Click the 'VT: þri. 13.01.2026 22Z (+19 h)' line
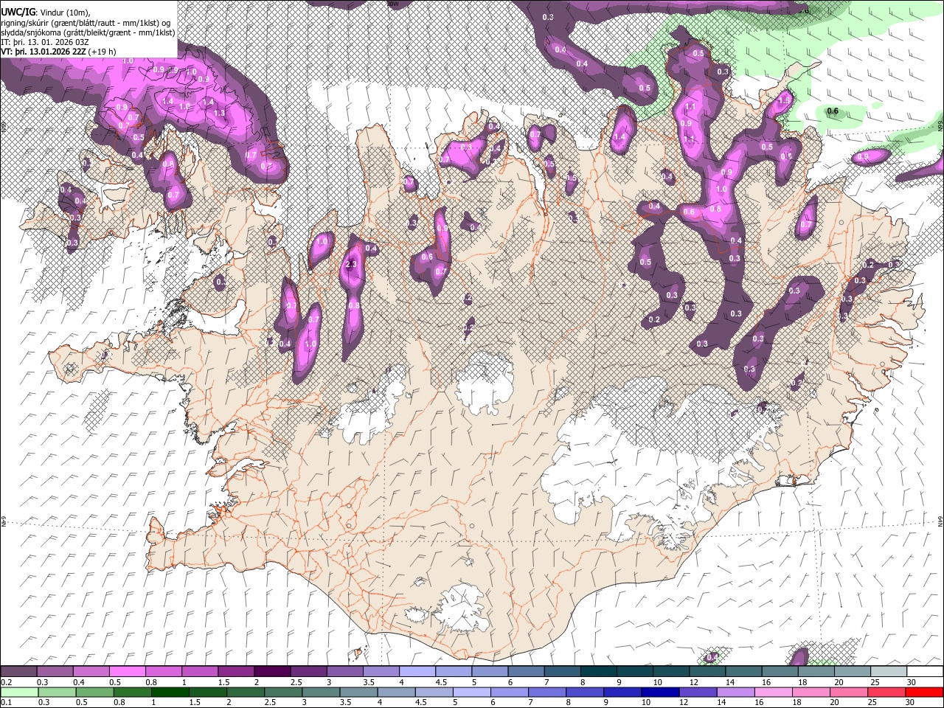Viewport: 944px width, 708px height. (58, 52)
